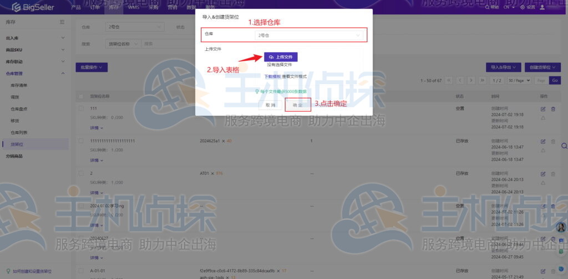Edit shelf row A-01-01
This screenshot has width=568, height=279.
[543, 271]
